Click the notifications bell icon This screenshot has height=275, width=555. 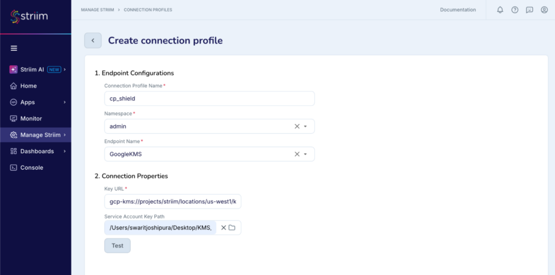coord(500,10)
